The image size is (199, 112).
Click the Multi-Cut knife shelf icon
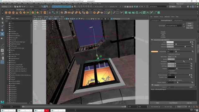point(114,12)
